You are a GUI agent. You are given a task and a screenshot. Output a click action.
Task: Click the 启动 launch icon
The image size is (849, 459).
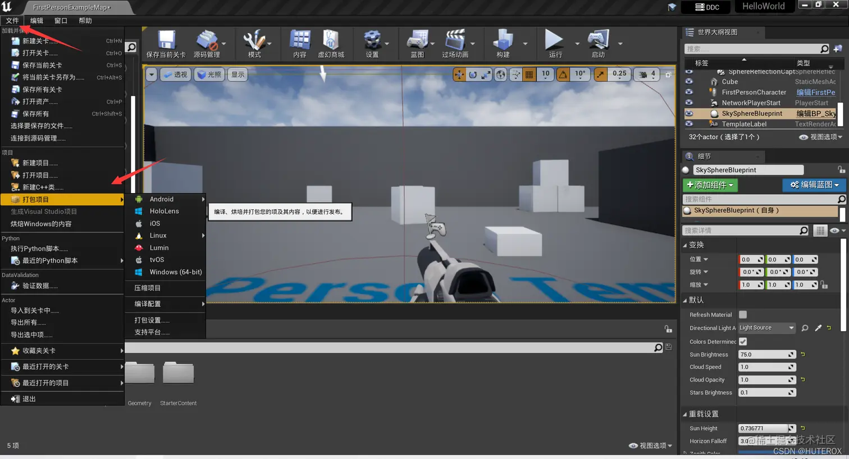(x=599, y=40)
